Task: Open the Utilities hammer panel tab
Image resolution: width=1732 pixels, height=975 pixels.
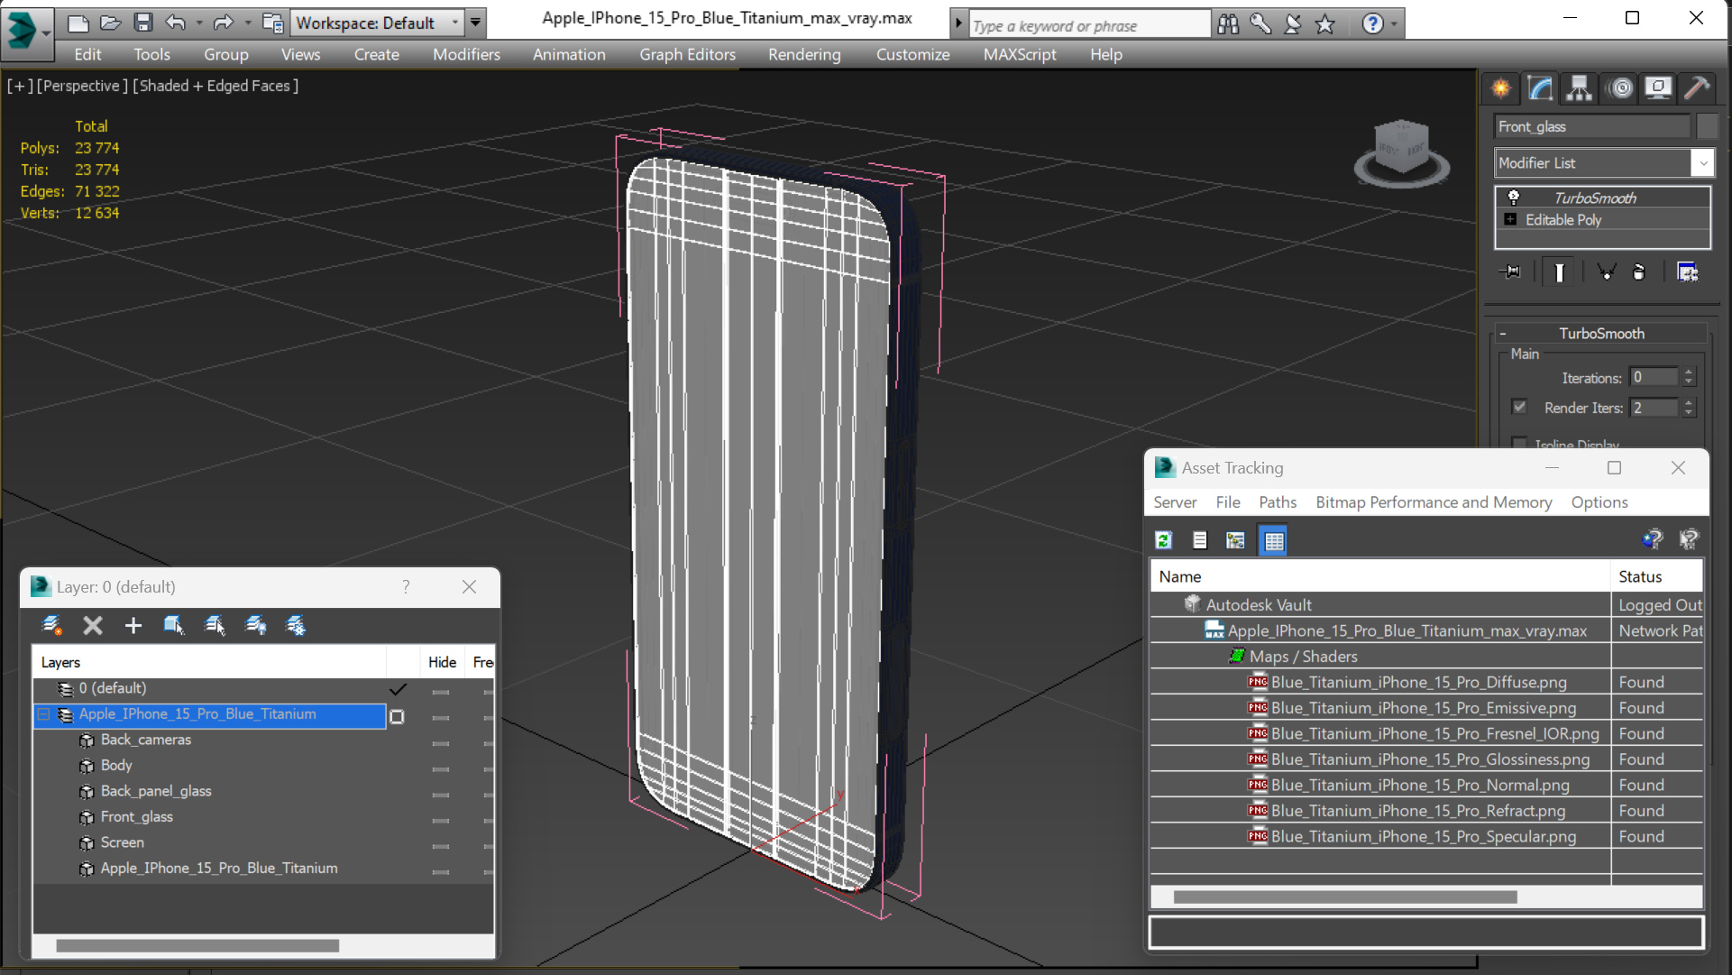Action: [x=1697, y=88]
